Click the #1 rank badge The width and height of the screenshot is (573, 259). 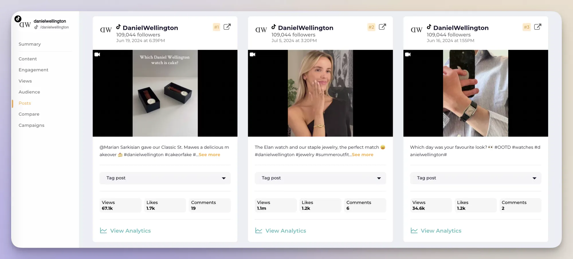point(217,27)
